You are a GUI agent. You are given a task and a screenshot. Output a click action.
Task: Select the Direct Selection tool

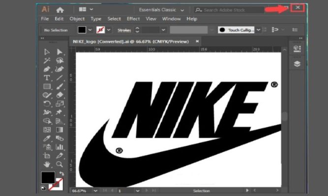click(60, 52)
